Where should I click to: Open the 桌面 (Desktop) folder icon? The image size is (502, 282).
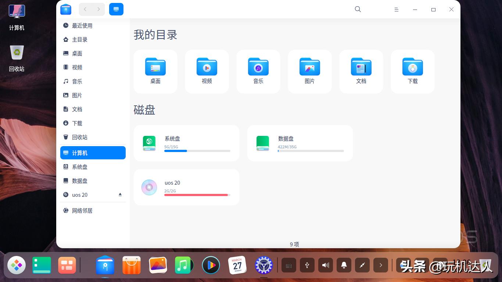(x=155, y=67)
